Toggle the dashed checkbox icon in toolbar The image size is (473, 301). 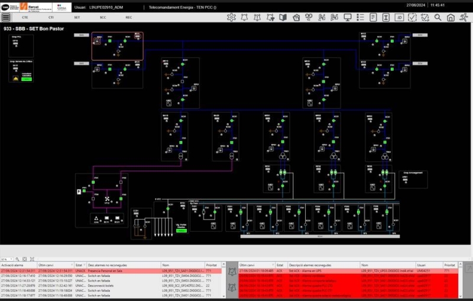[412, 18]
